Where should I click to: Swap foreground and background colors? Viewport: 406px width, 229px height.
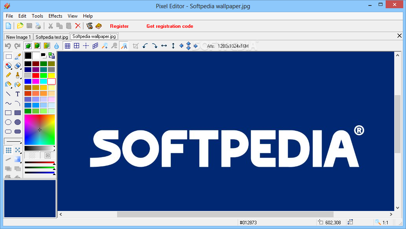coord(52,56)
